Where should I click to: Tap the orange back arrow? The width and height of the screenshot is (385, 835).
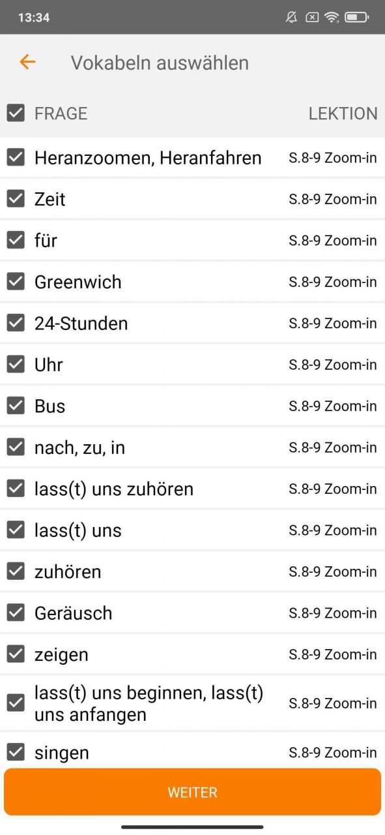[27, 63]
